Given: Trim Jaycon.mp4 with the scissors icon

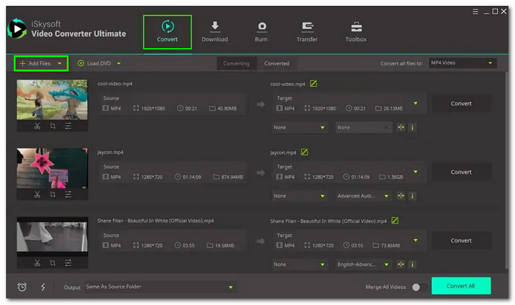Looking at the screenshot, I should tap(37, 195).
